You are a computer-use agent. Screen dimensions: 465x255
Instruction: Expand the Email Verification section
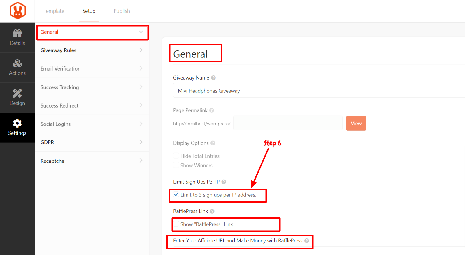(92, 68)
